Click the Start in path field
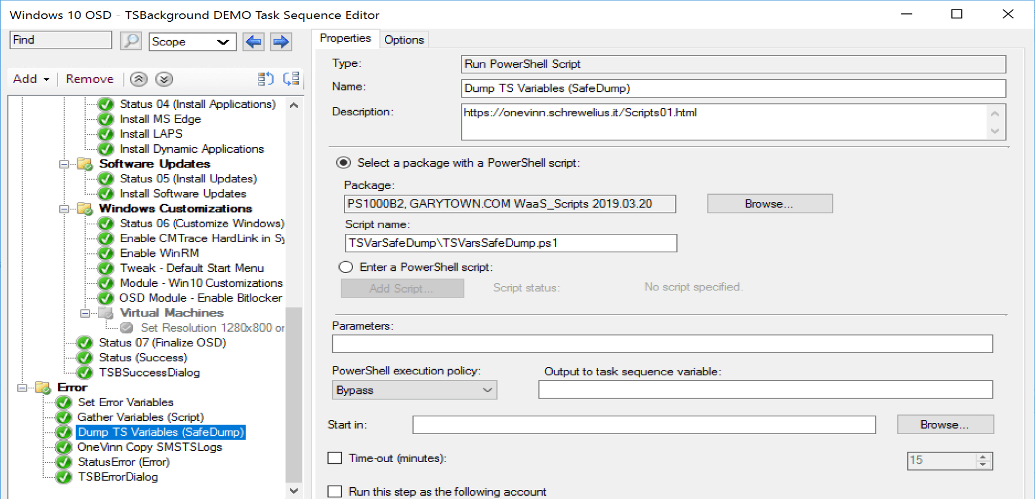The image size is (1035, 499). point(644,425)
